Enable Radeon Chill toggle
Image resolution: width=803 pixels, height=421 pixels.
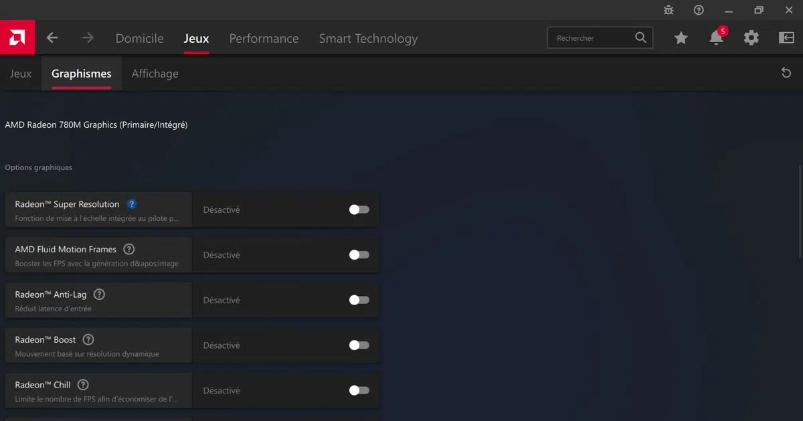[359, 390]
